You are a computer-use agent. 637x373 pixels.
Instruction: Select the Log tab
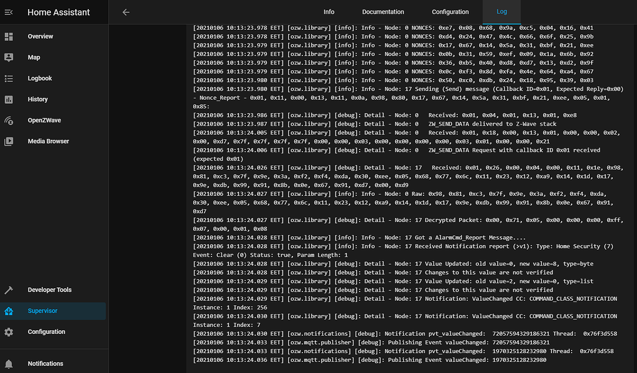(501, 12)
